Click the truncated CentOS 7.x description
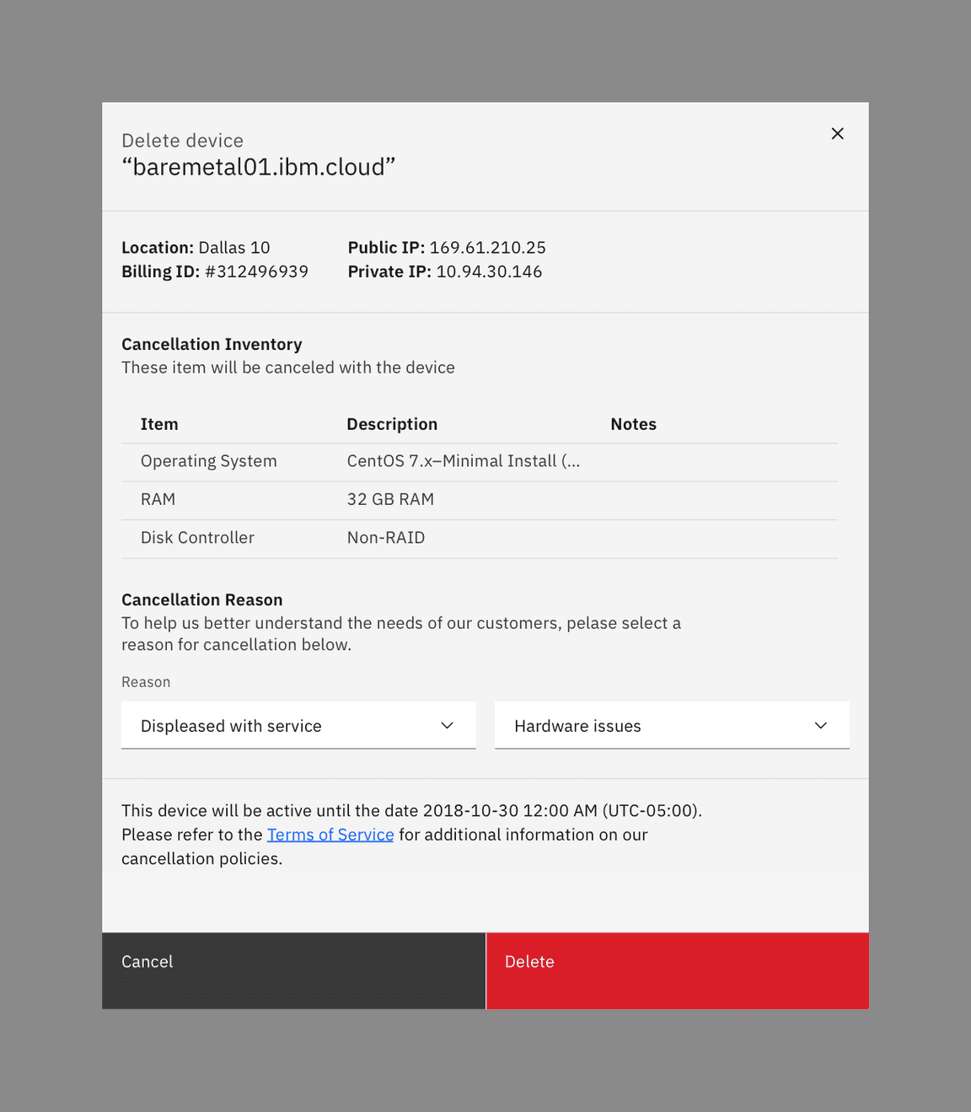The height and width of the screenshot is (1112, 971). (463, 461)
